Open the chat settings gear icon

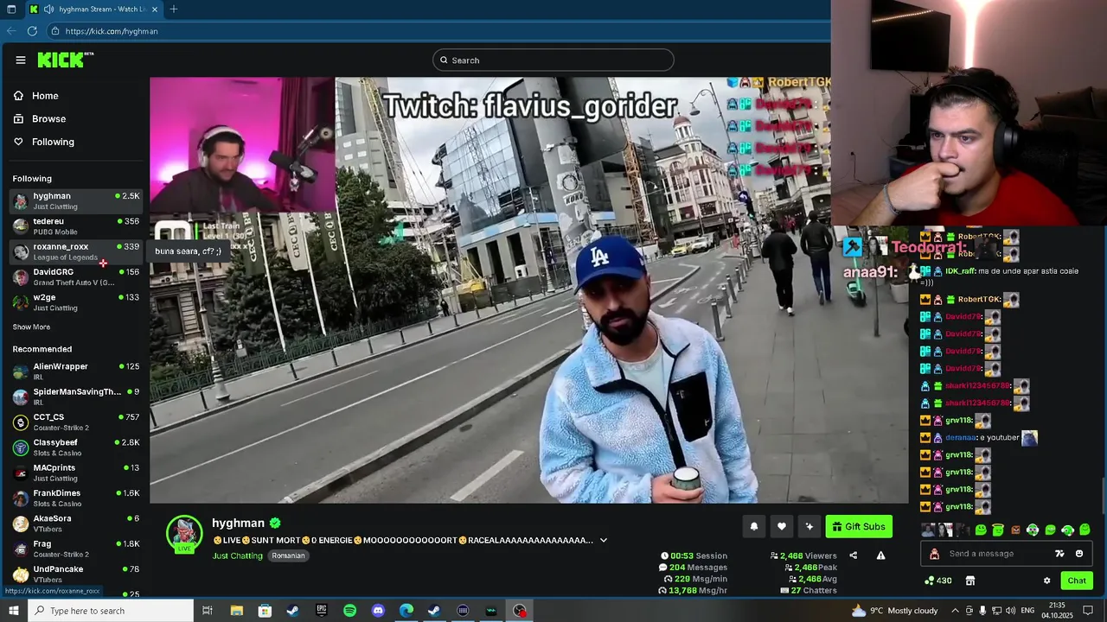1046,581
